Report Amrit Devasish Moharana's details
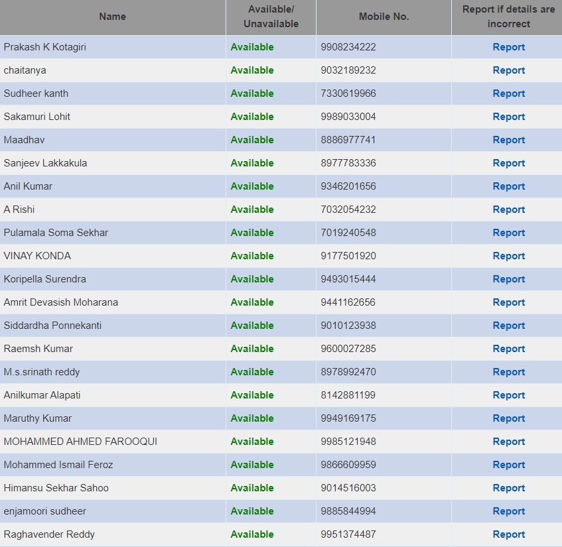 509,302
